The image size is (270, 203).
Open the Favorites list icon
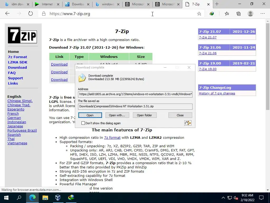(227, 14)
